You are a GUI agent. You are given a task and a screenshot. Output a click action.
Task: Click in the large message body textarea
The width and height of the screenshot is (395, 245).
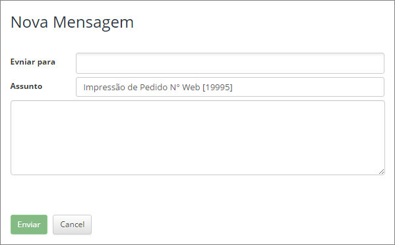coord(198,138)
